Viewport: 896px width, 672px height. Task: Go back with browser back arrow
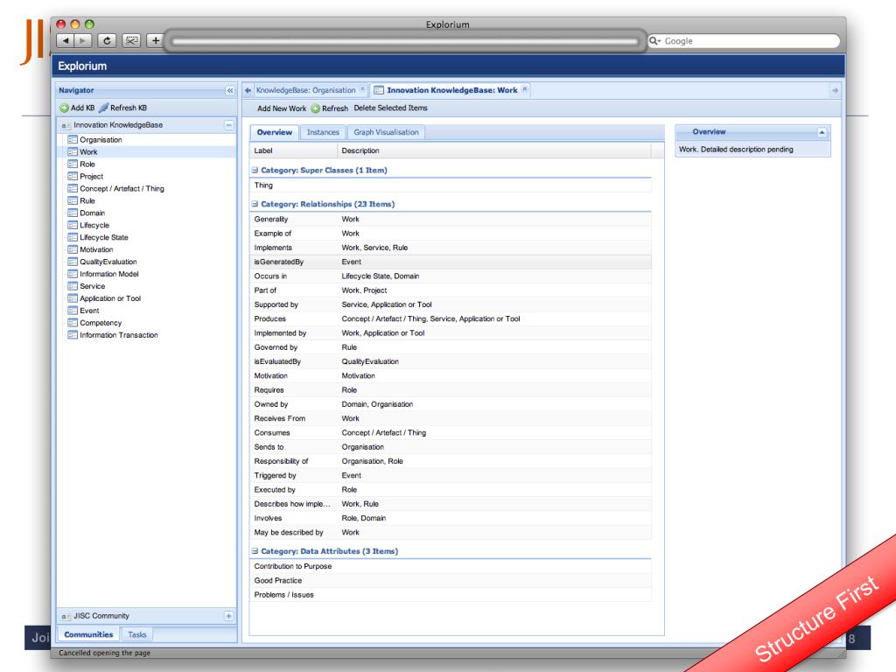[x=66, y=40]
